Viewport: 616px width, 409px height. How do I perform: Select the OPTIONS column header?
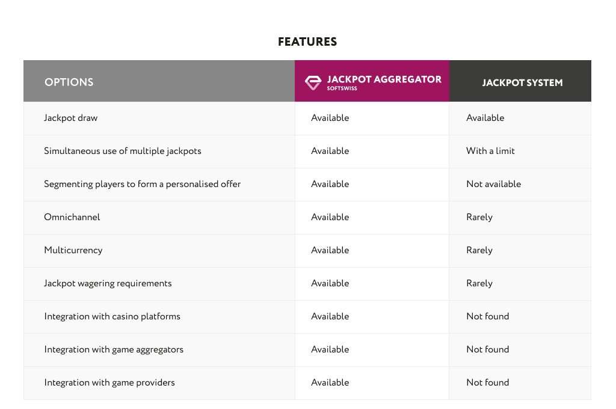pyautogui.click(x=69, y=82)
